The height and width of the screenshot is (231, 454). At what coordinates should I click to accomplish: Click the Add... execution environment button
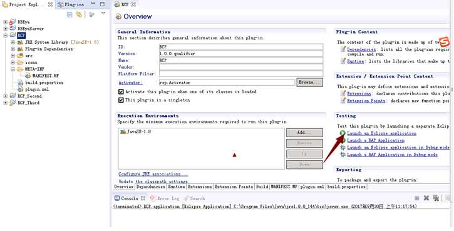pos(304,132)
